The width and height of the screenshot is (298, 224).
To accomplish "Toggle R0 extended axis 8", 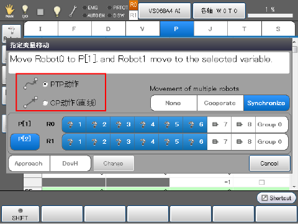I will tap(243, 124).
